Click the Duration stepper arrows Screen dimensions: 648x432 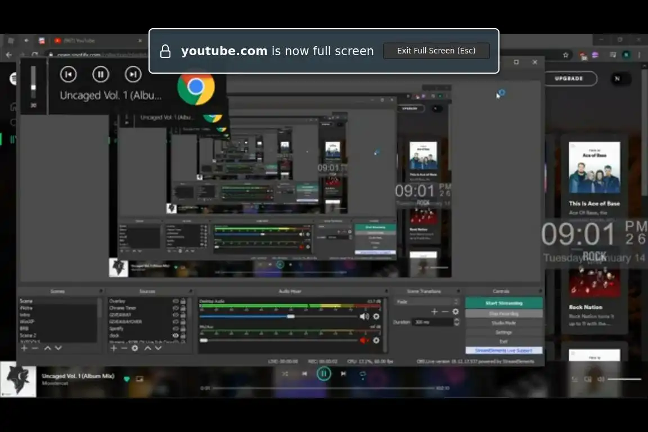tap(457, 322)
